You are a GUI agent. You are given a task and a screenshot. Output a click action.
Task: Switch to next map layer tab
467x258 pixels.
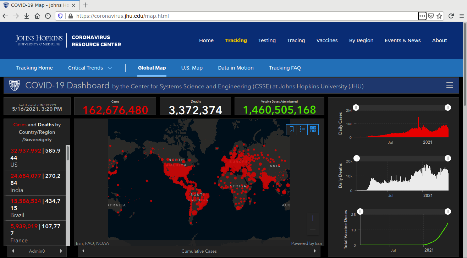[x=315, y=251]
